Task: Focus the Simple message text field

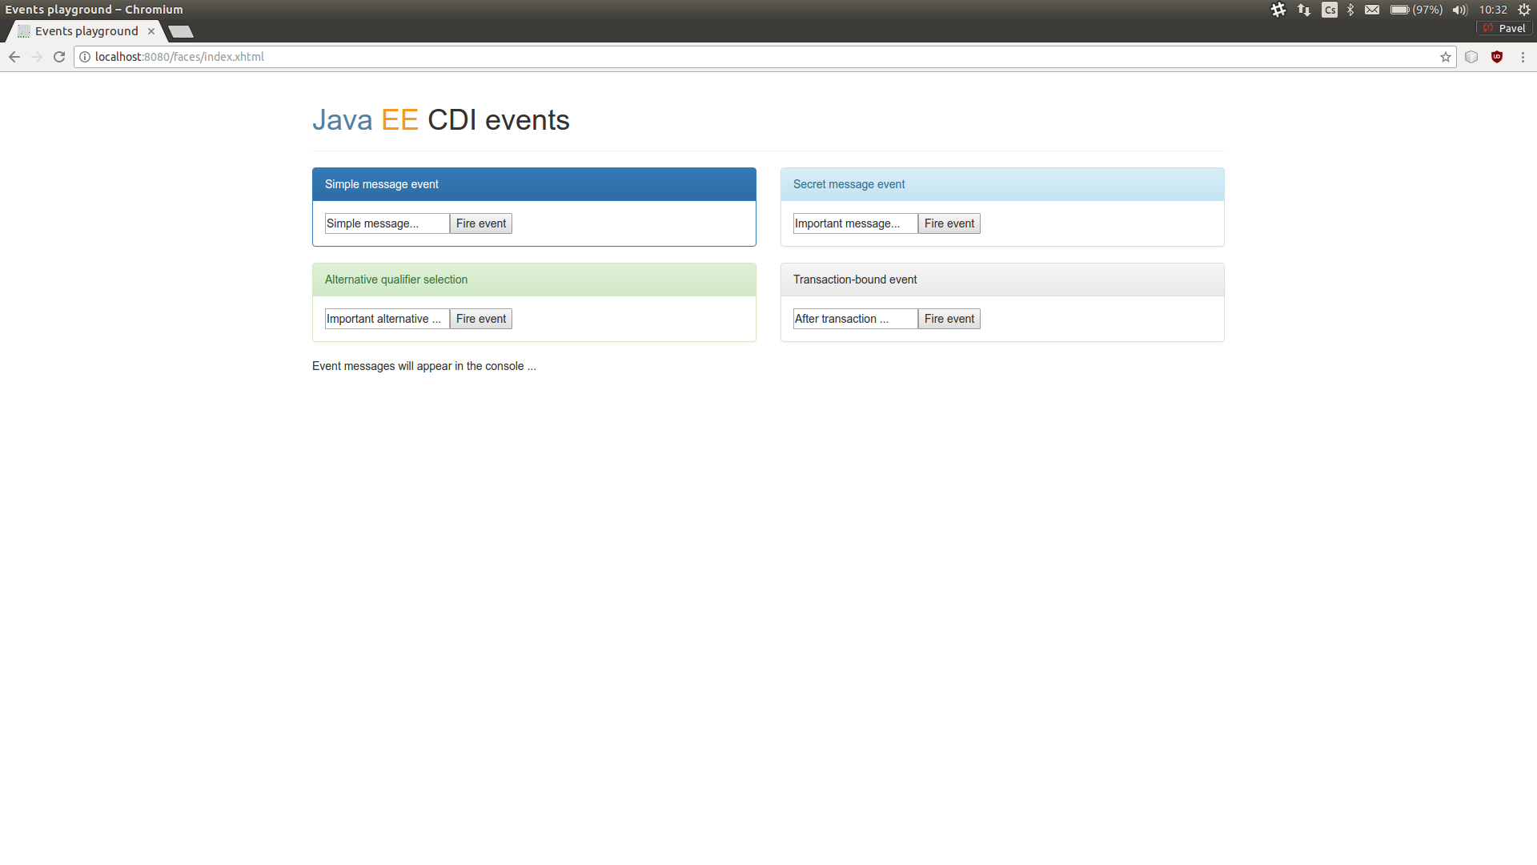Action: pos(387,223)
